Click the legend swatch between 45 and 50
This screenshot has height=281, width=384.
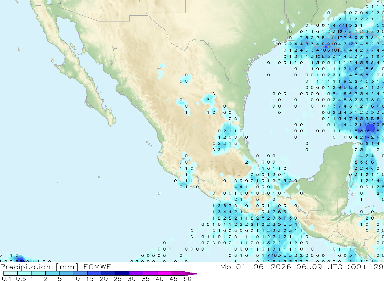tap(178, 273)
